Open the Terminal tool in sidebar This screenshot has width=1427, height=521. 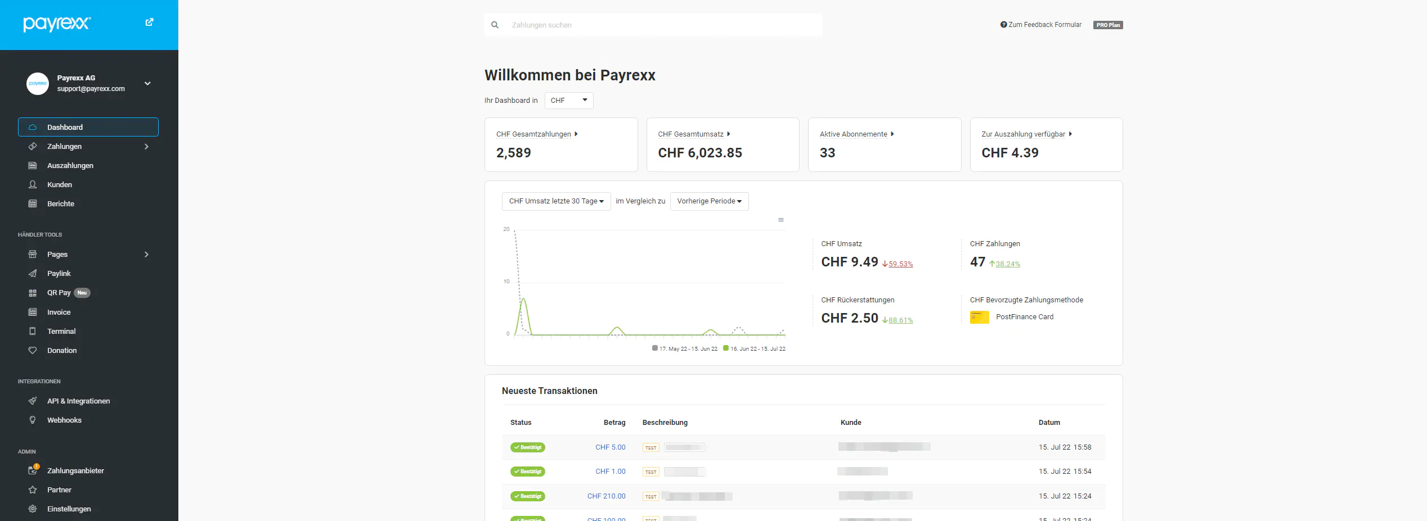(61, 332)
